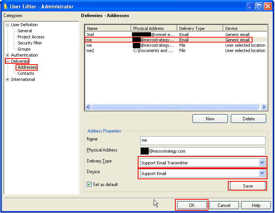
Task: Collapse the User Definition tree node
Action: click(7, 25)
